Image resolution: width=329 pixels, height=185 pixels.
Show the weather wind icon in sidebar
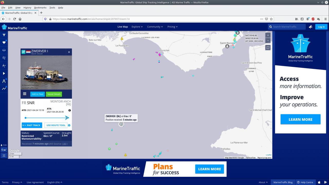4,58
